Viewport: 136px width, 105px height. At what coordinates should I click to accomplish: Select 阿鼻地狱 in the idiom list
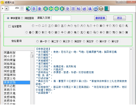pyautogui.click(x=17, y=53)
